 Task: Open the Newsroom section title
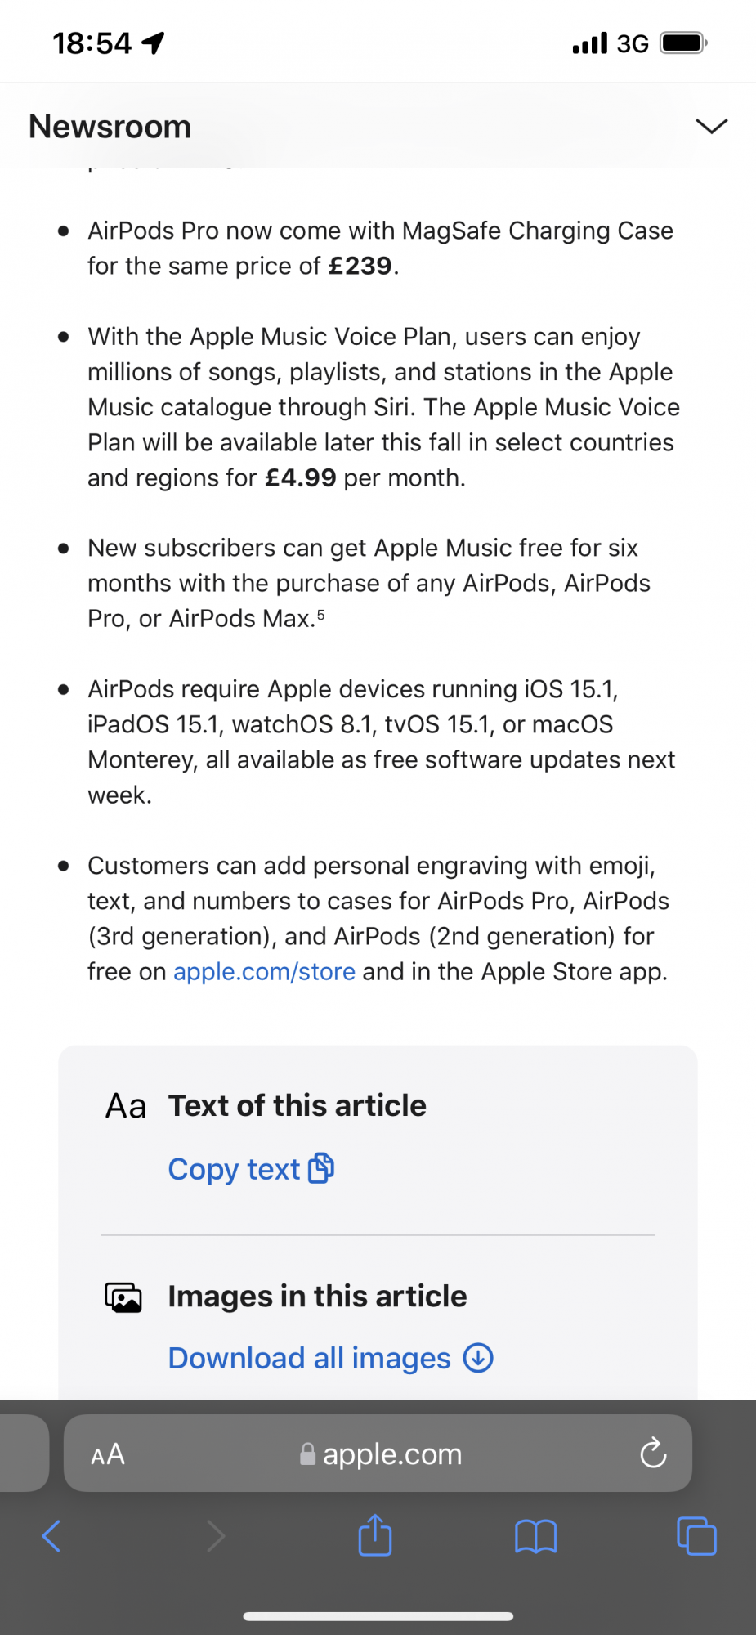click(x=110, y=127)
